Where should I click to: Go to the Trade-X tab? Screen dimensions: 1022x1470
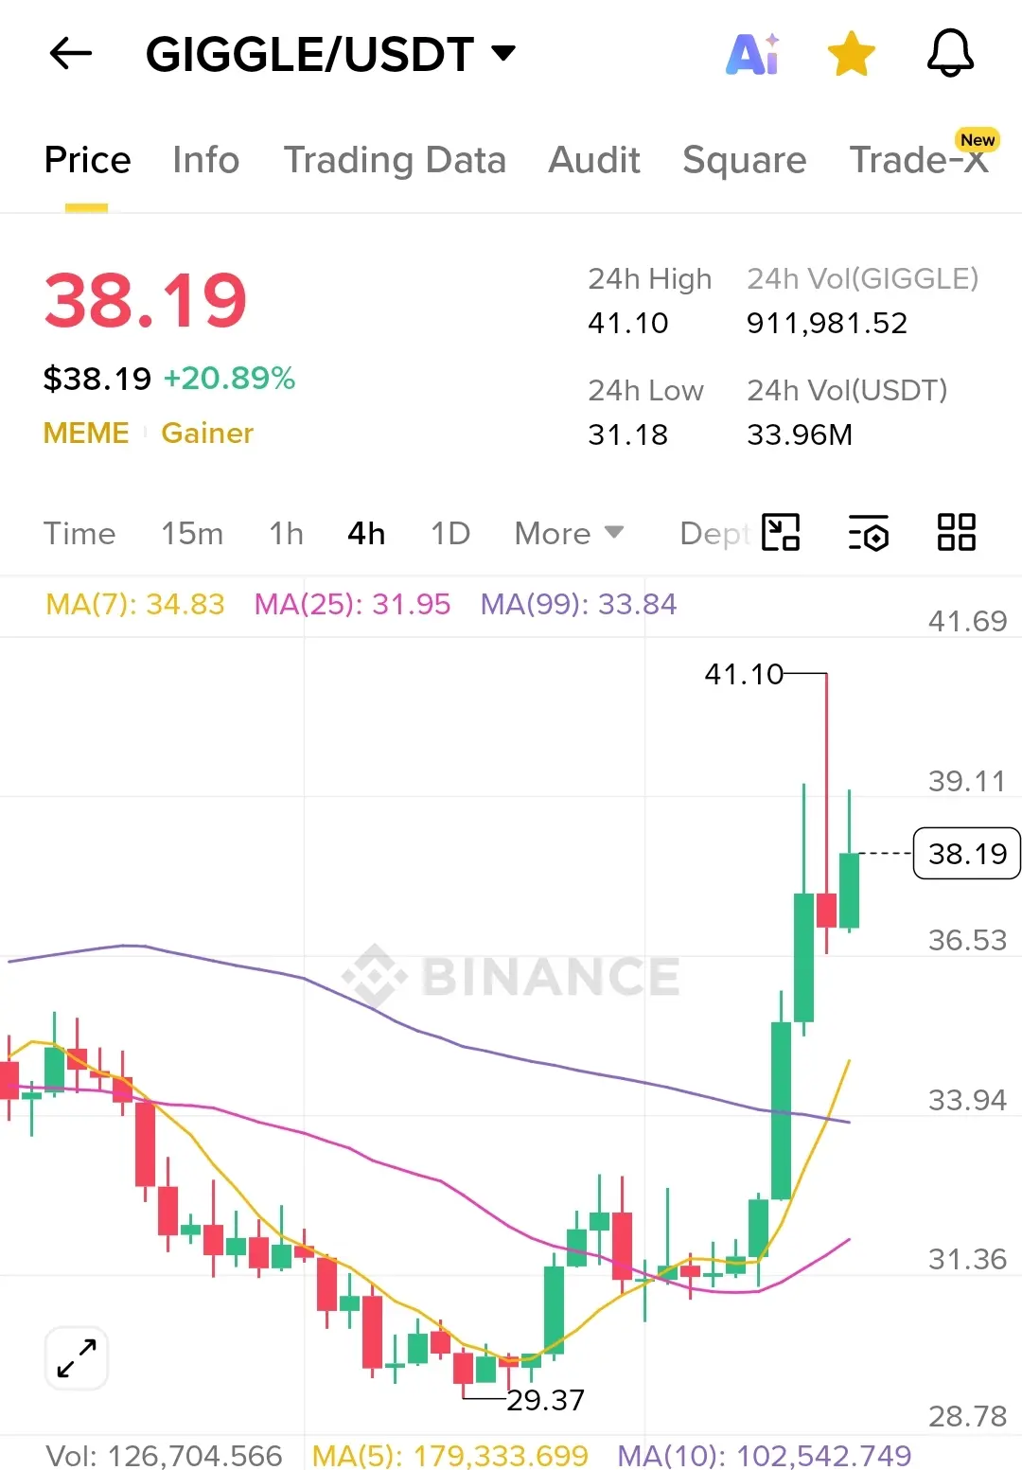919,160
